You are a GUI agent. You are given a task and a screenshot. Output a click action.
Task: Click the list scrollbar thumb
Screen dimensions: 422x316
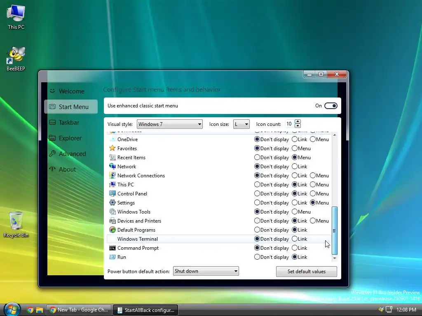click(x=335, y=230)
